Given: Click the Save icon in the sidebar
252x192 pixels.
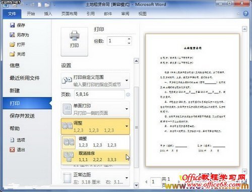Looking at the screenshot, I should click(x=12, y=25).
